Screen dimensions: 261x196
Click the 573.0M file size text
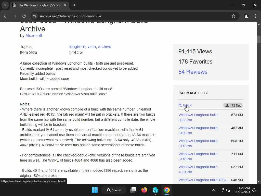click(237, 115)
